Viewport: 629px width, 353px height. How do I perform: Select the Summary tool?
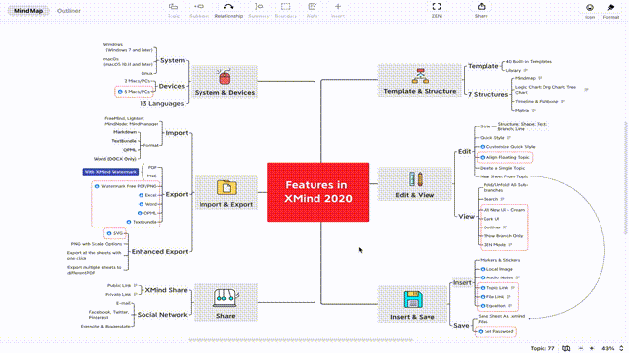tap(258, 10)
